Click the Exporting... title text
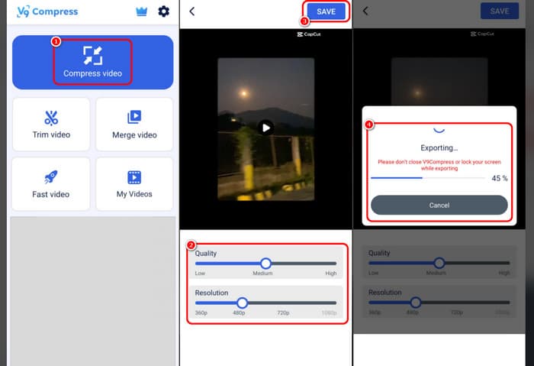The width and height of the screenshot is (534, 366). tap(439, 147)
